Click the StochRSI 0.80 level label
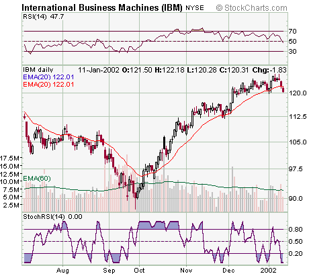 (x=296, y=230)
